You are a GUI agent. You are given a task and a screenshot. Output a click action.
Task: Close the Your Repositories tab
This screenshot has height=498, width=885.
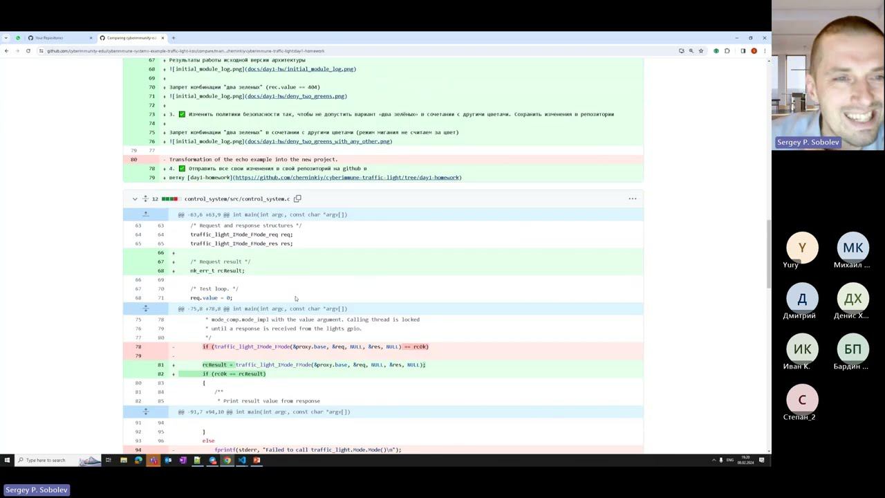pyautogui.click(x=91, y=38)
